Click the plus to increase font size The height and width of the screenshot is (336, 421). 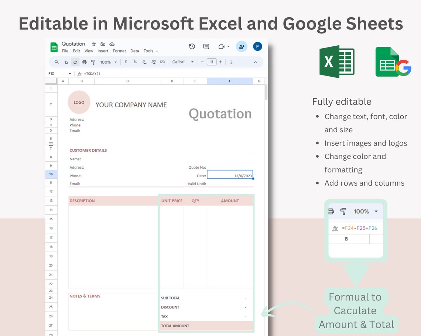pos(220,62)
